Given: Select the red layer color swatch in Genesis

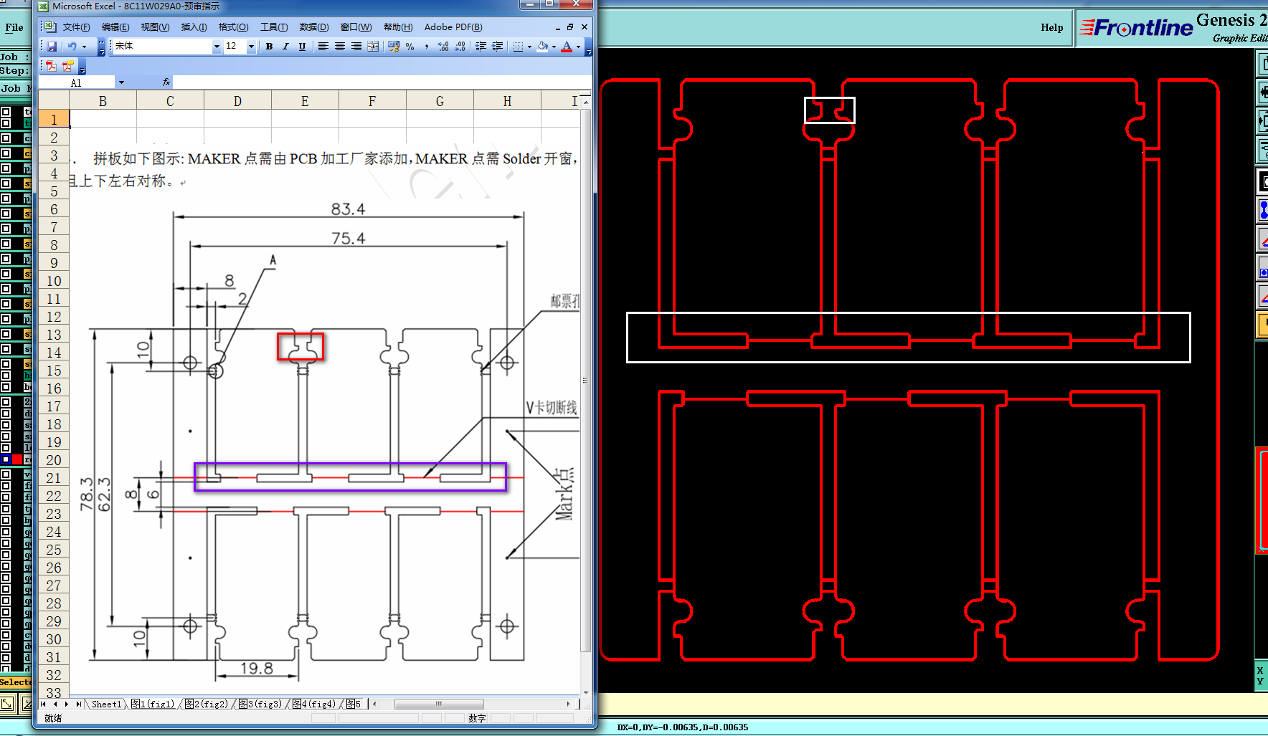Looking at the screenshot, I should pos(17,459).
